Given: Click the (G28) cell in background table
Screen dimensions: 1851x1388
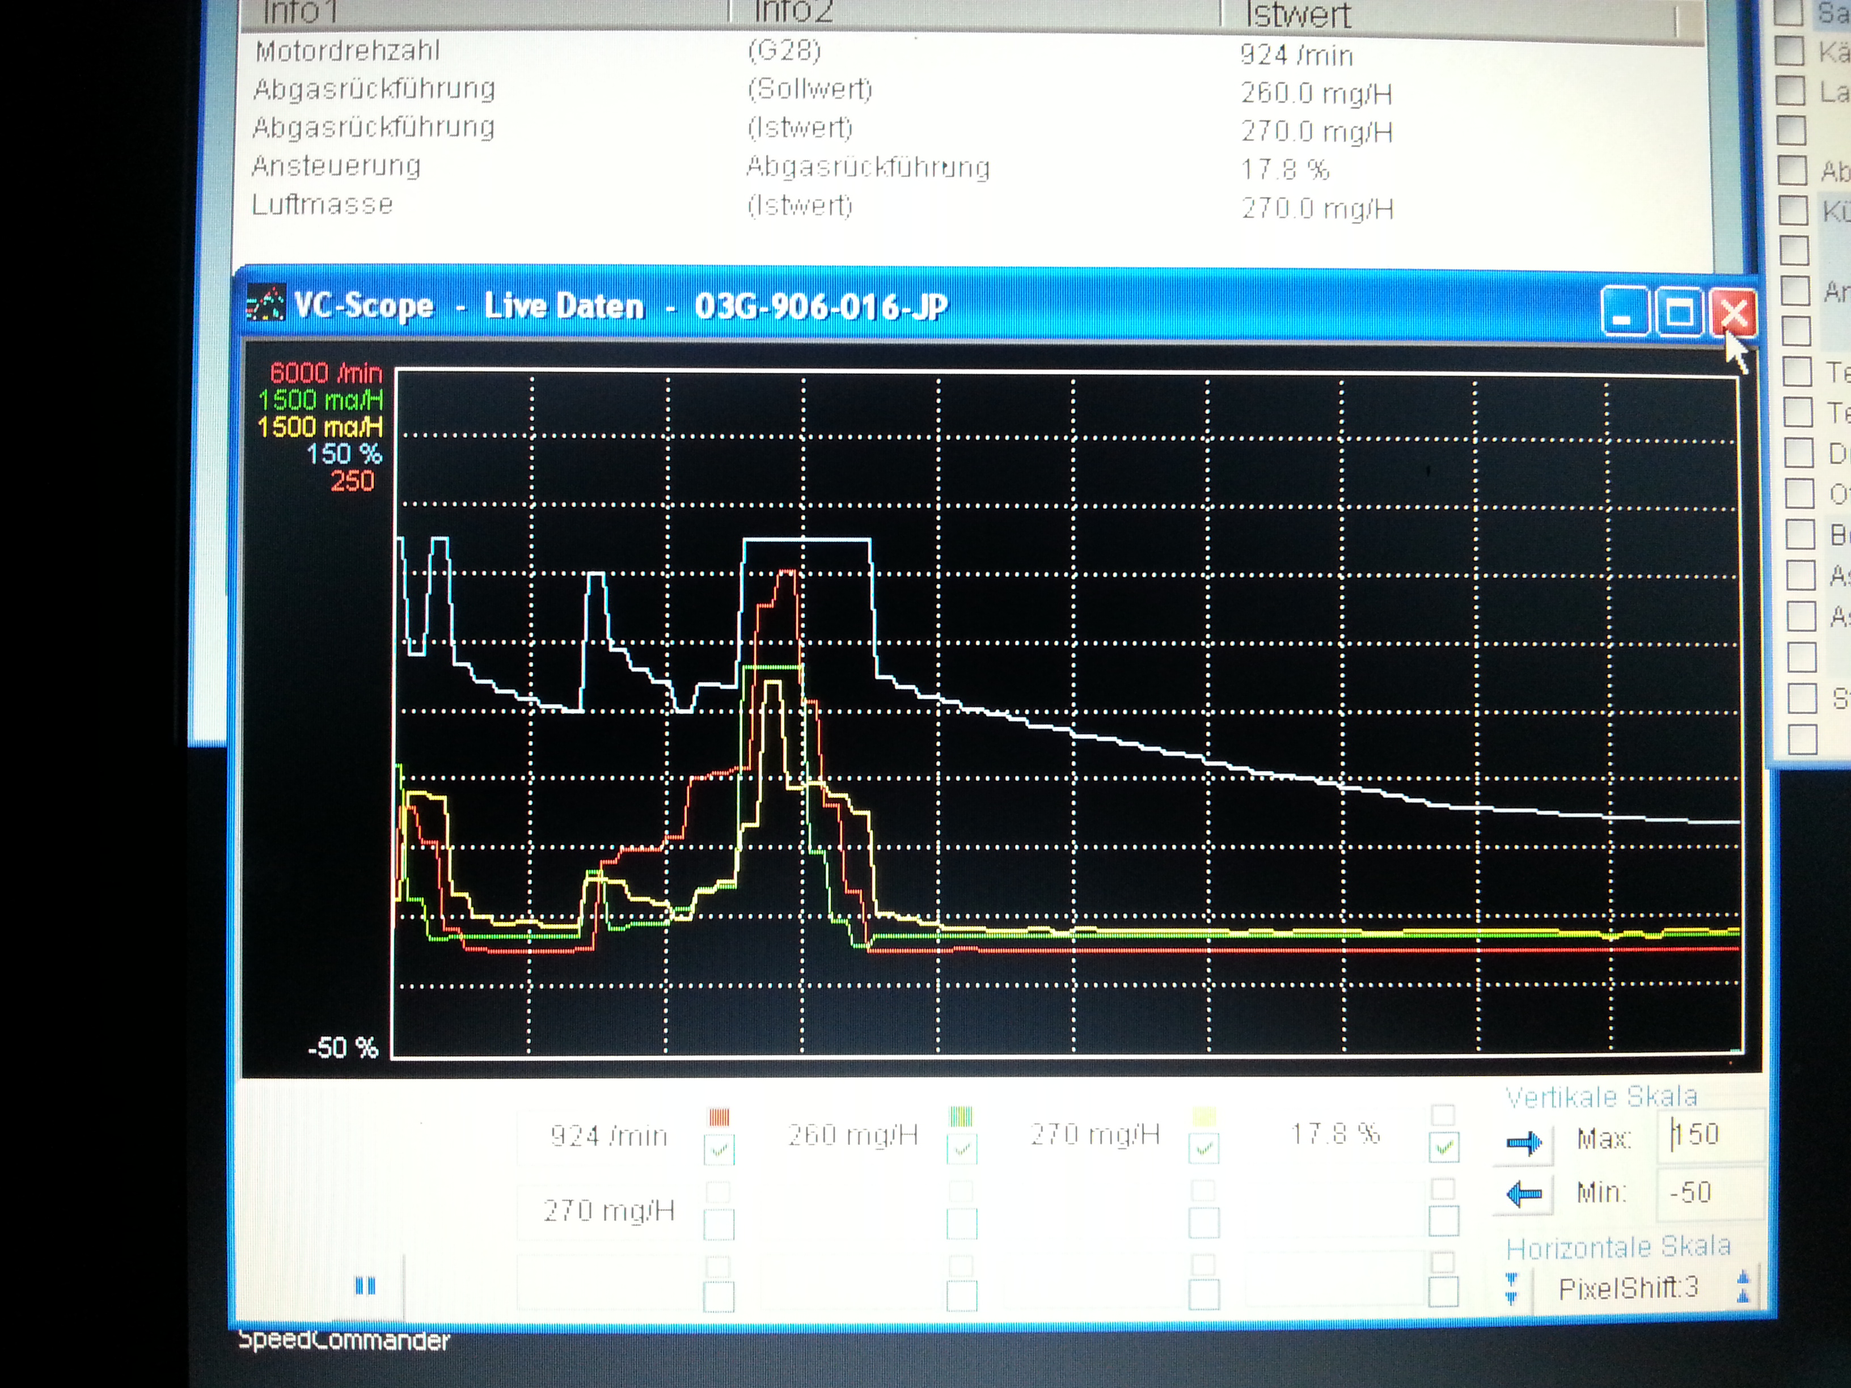Looking at the screenshot, I should pyautogui.click(x=783, y=50).
